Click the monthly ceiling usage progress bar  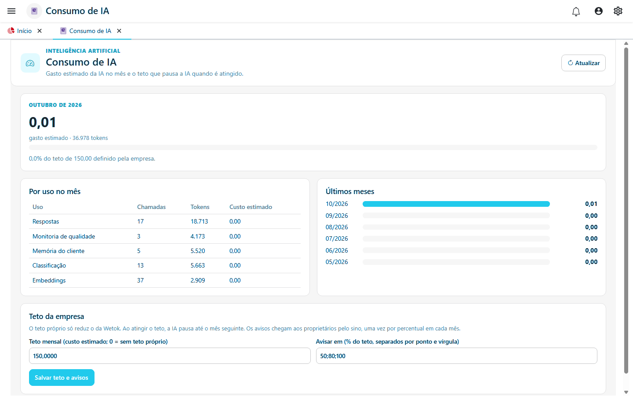point(313,147)
